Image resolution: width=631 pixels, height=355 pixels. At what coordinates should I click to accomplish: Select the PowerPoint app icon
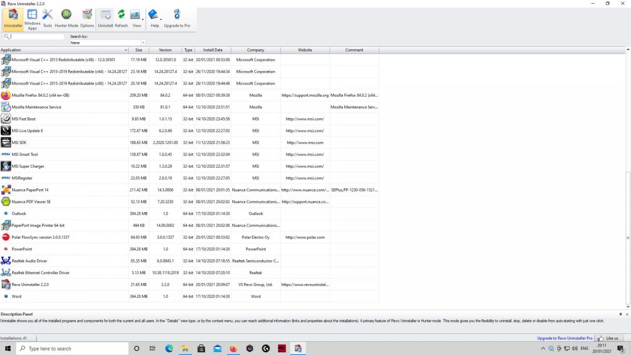[x=6, y=249]
